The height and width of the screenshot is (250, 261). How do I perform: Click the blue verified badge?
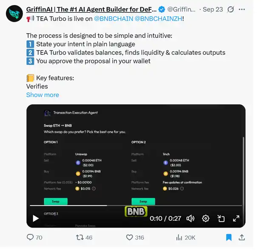[162, 9]
